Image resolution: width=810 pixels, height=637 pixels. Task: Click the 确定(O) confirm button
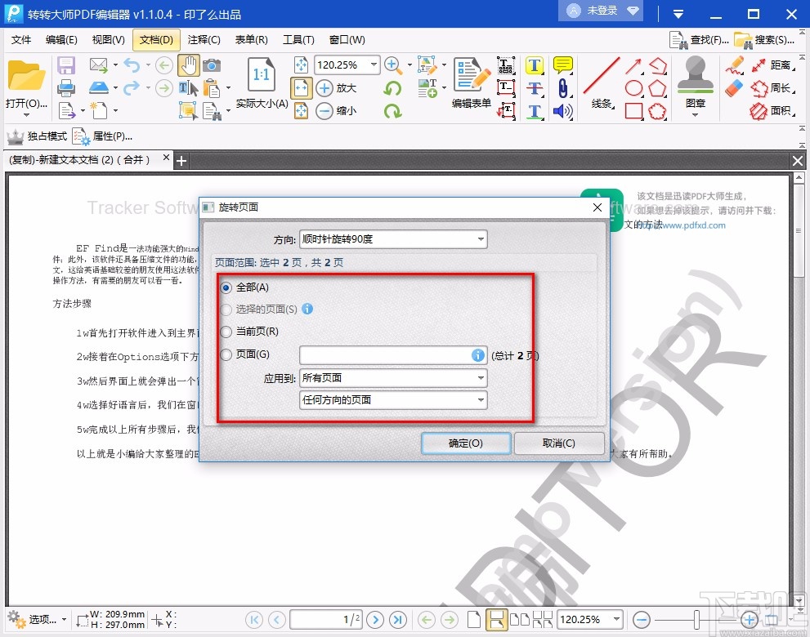pos(465,443)
